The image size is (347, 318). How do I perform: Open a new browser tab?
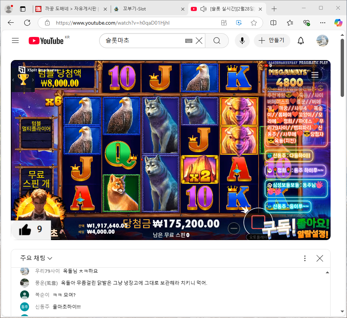274,9
